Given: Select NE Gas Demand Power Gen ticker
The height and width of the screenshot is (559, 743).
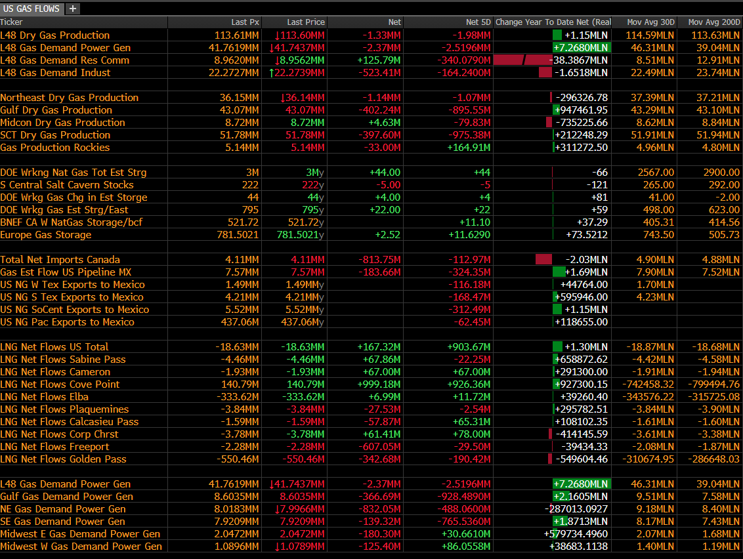Looking at the screenshot, I should [63, 508].
